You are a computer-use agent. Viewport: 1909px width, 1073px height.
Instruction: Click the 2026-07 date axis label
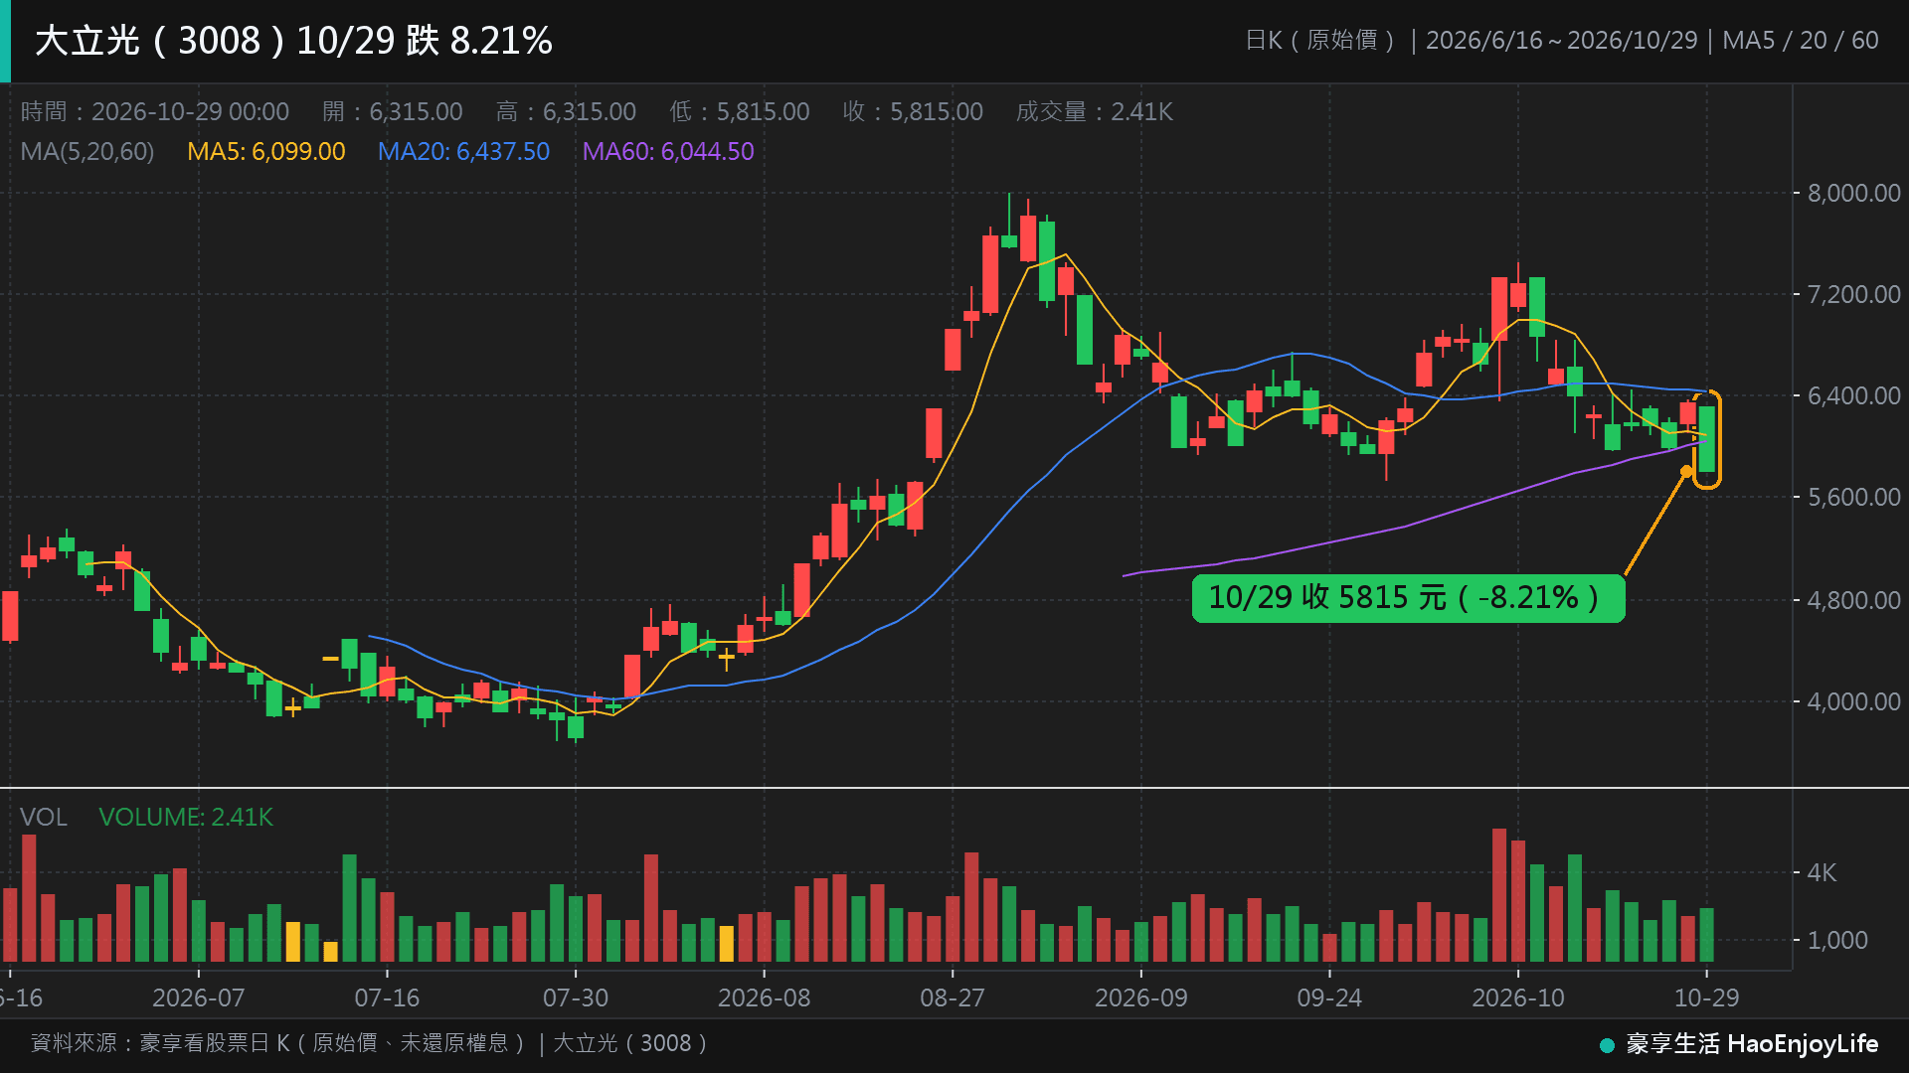click(199, 997)
